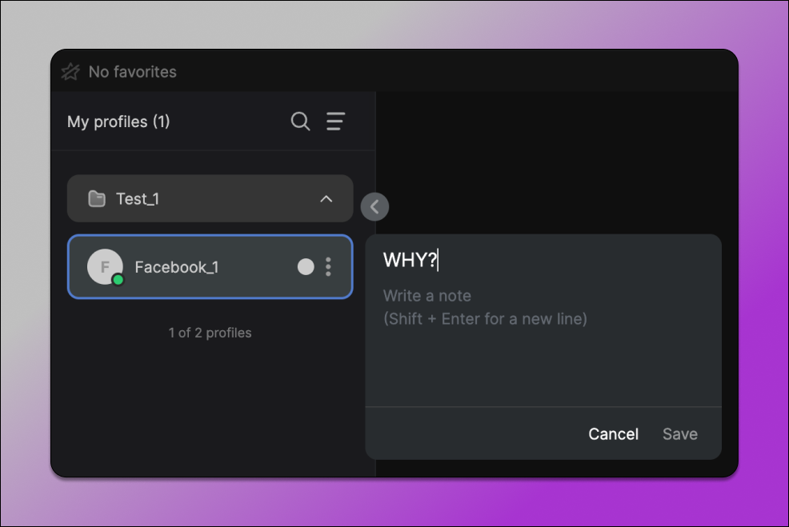Click the Test_1 folder icon
The width and height of the screenshot is (789, 527).
click(x=97, y=199)
